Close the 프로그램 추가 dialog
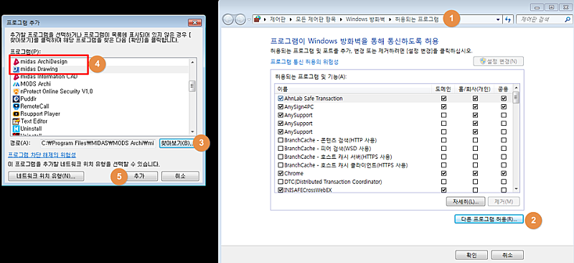Image resolution: width=574 pixels, height=263 pixels. click(x=194, y=23)
